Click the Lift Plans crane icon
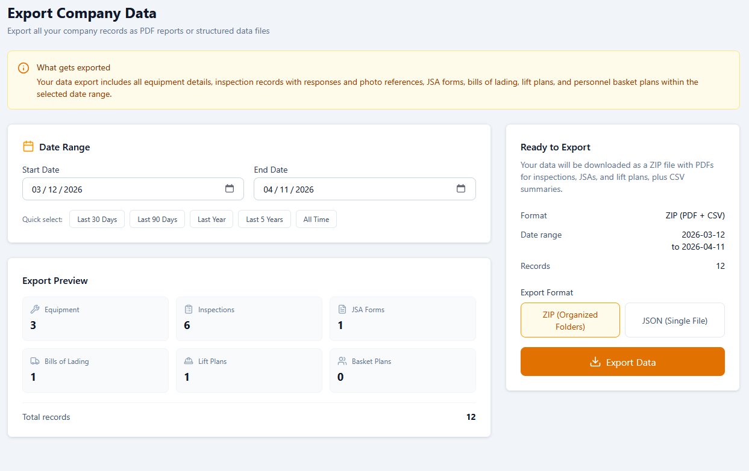The image size is (749, 471). [x=187, y=360]
